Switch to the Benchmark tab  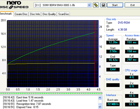coord(6,14)
